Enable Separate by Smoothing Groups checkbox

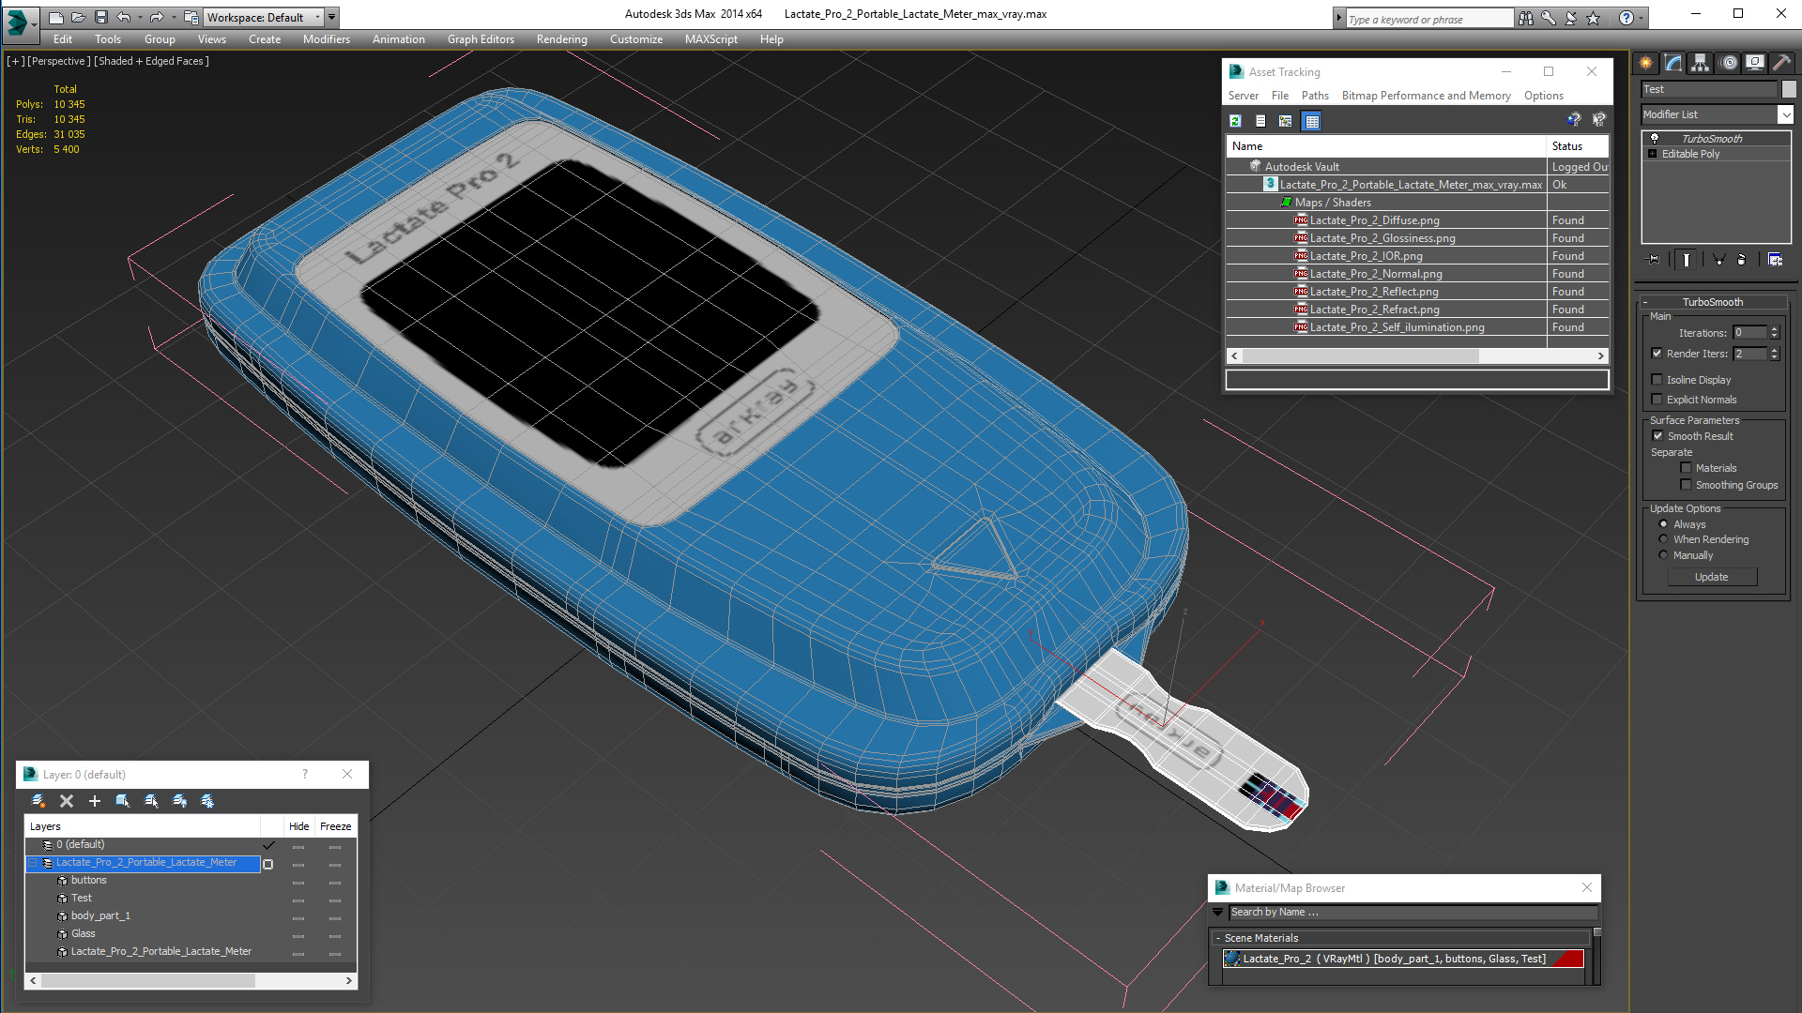tap(1687, 485)
